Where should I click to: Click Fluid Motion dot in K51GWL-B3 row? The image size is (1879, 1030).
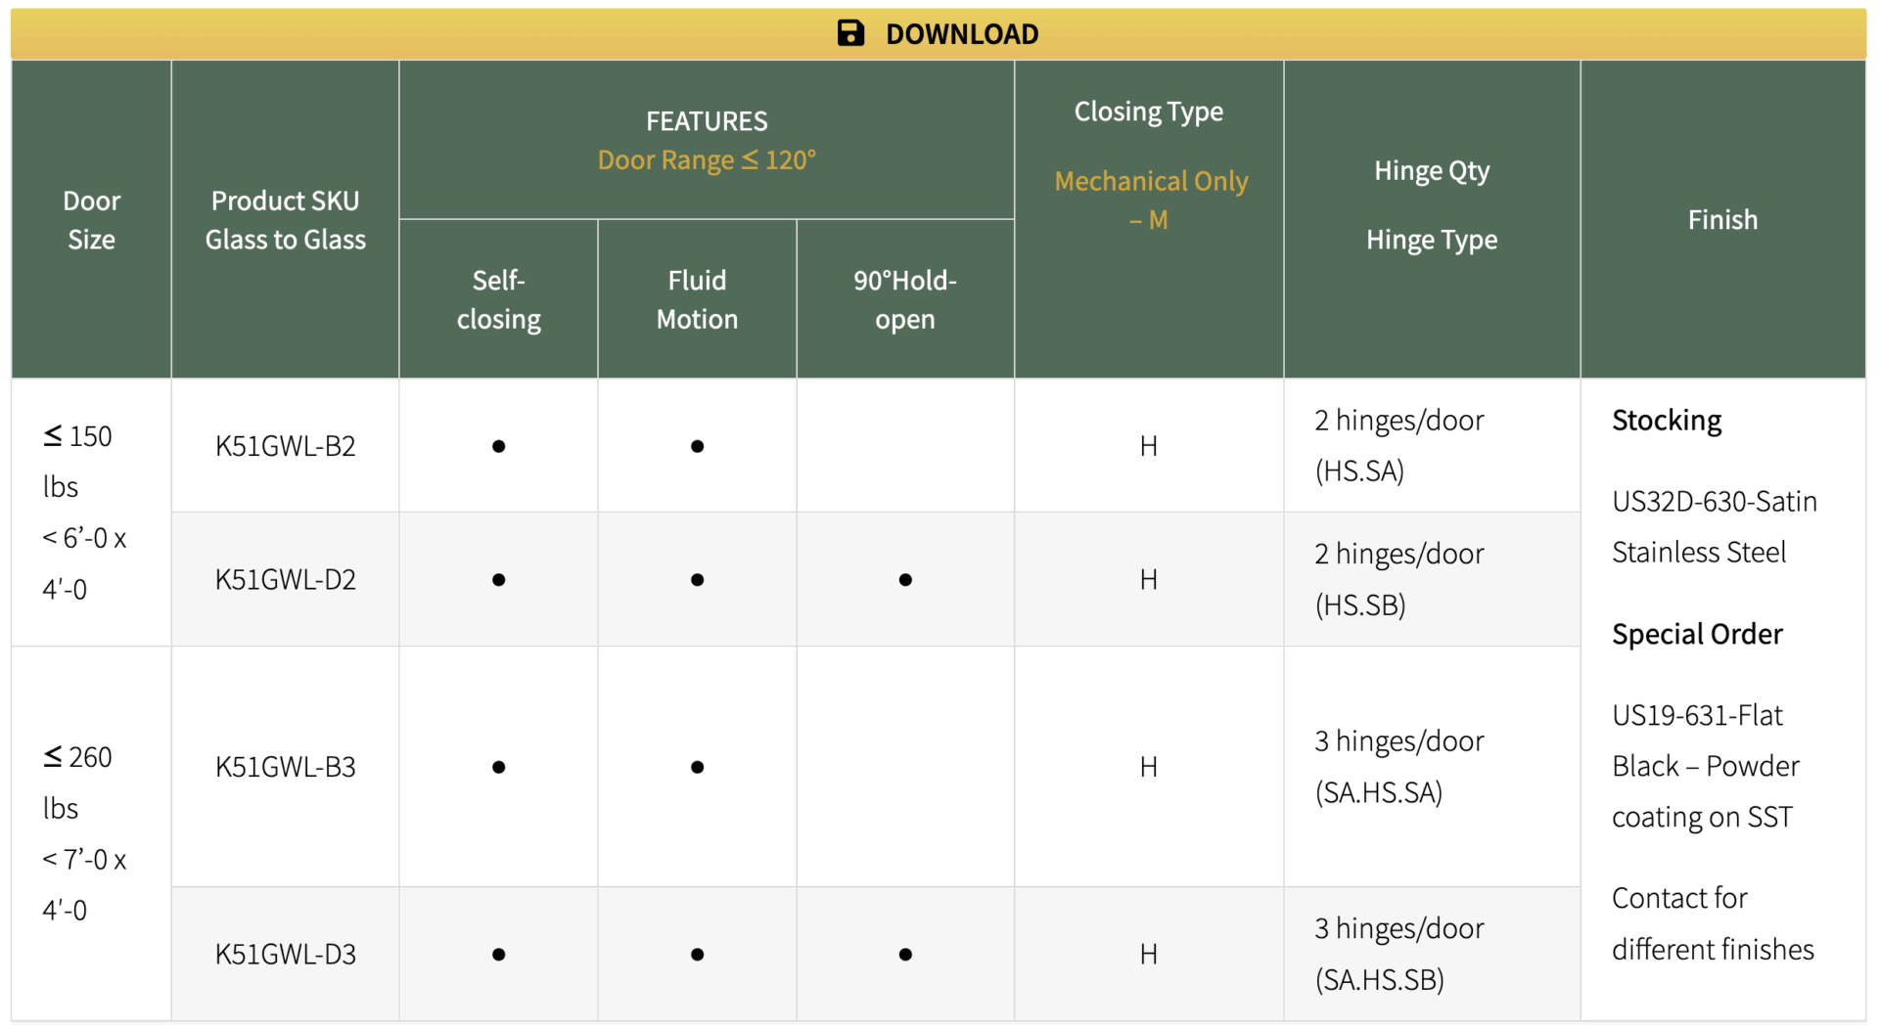pos(697,767)
